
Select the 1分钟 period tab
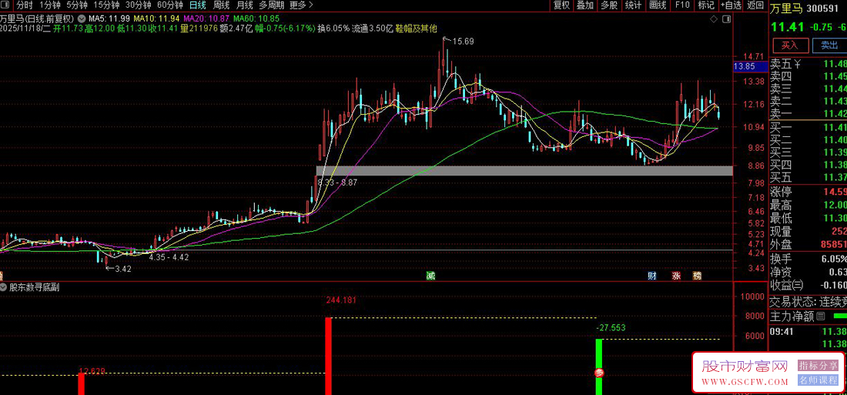pos(50,5)
